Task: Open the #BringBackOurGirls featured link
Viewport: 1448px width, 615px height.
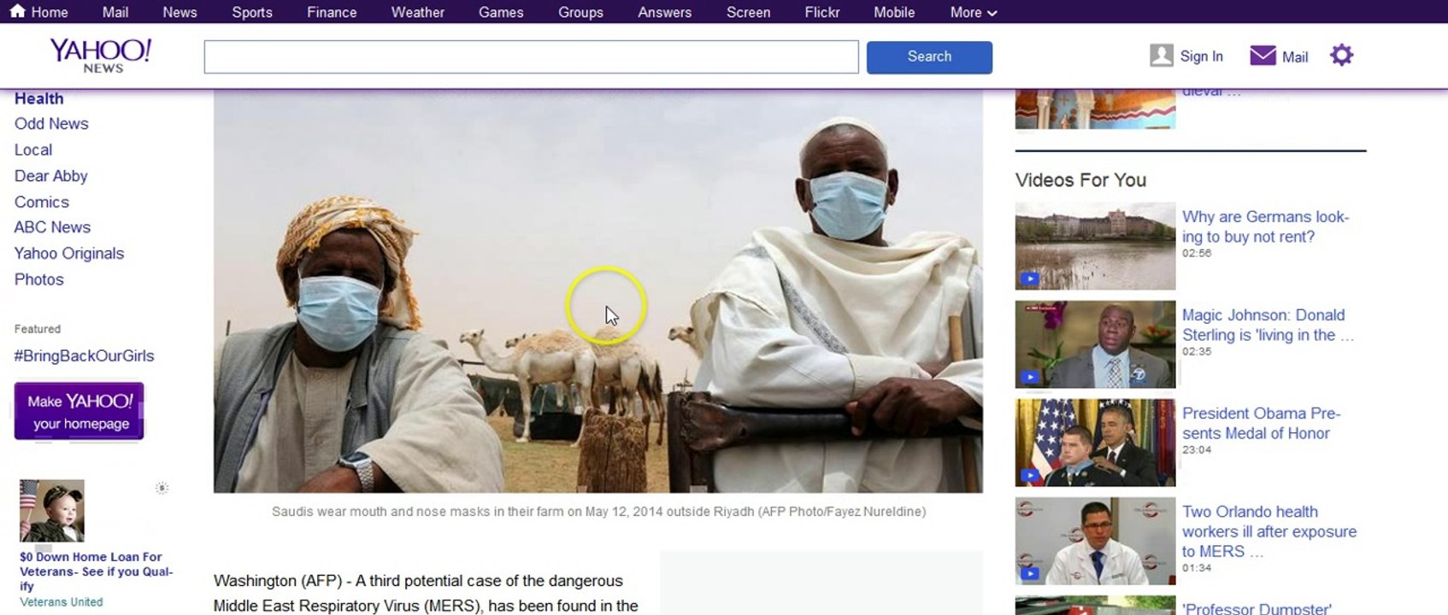Action: pos(84,356)
